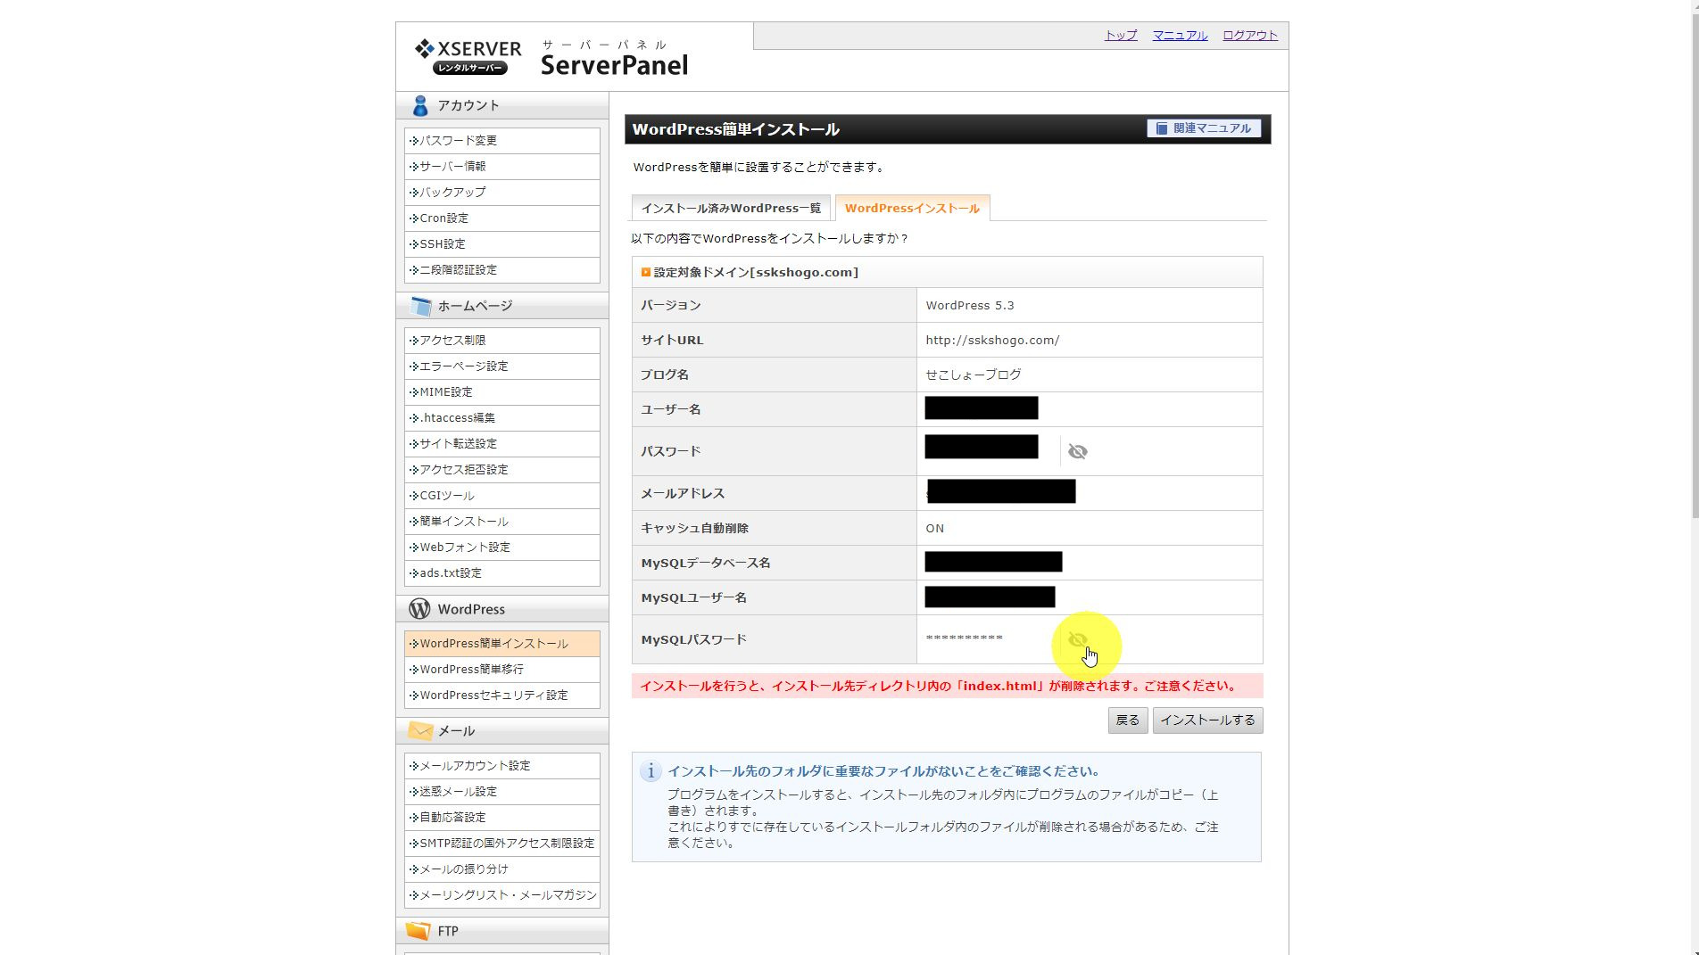
Task: Switch to インストール済みWordPress一覧 tab
Action: click(730, 209)
